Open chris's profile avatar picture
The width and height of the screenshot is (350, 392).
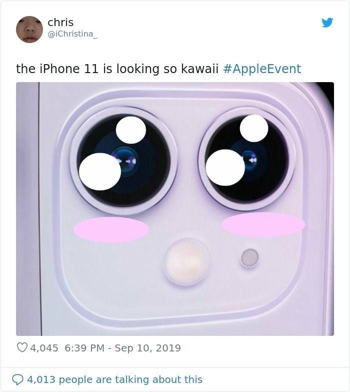click(x=29, y=30)
